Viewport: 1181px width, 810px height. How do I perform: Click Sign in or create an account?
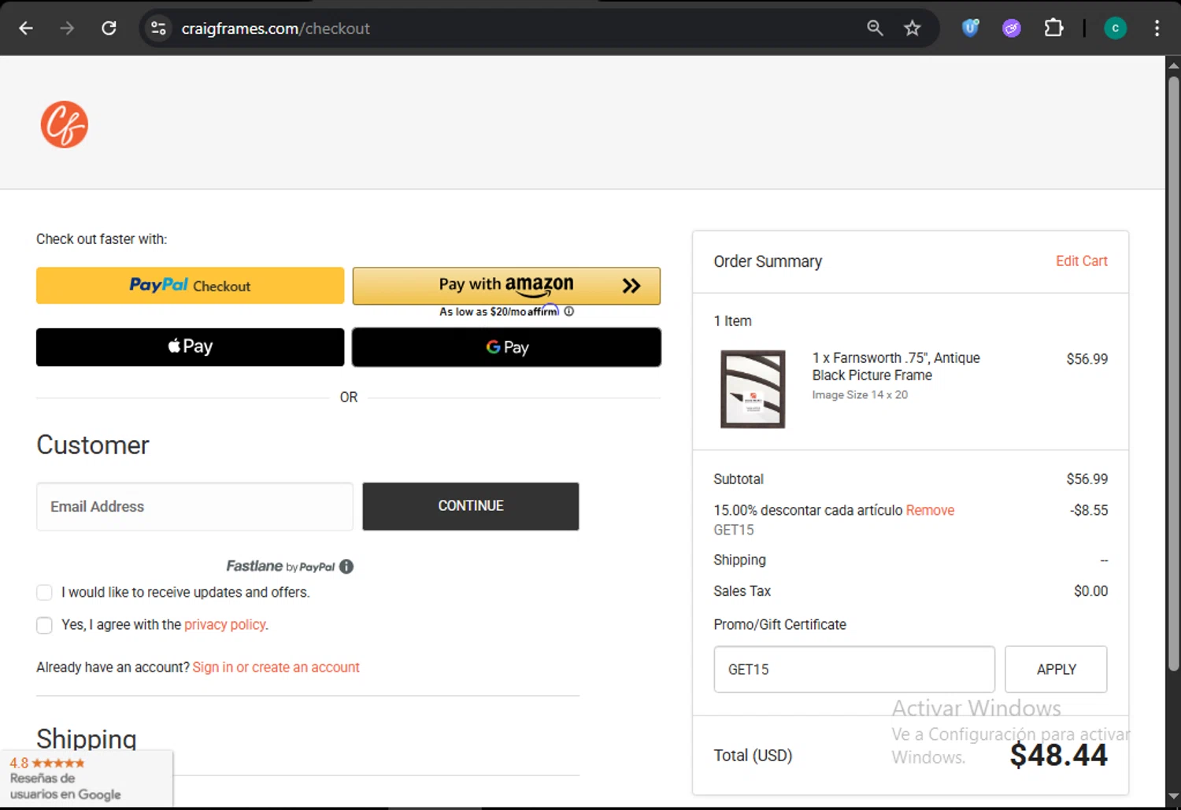click(x=276, y=667)
